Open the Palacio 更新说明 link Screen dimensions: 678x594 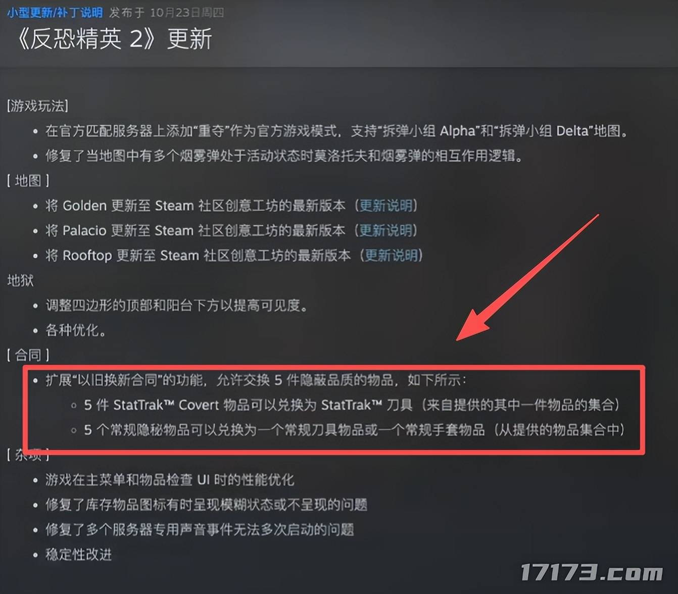(386, 230)
